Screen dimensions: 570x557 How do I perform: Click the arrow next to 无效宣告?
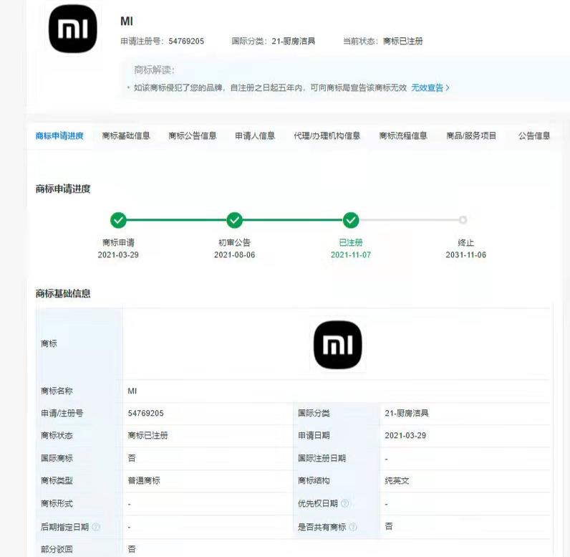(448, 87)
